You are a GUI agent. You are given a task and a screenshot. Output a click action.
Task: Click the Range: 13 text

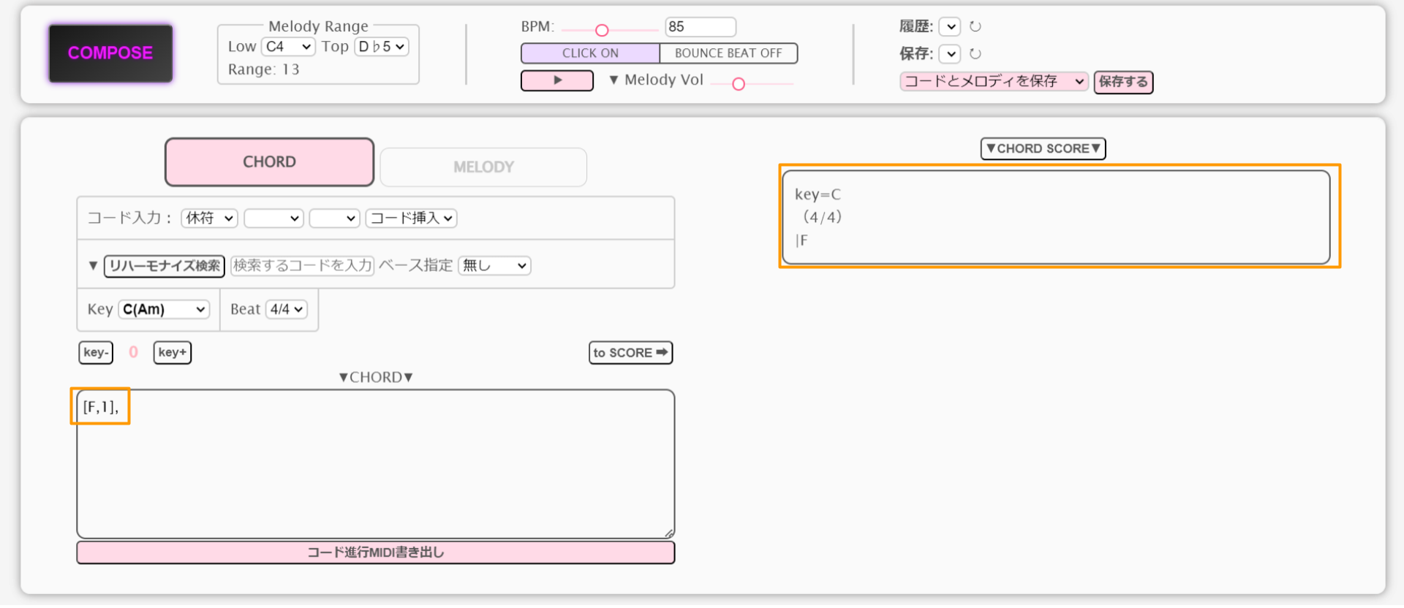pos(263,70)
